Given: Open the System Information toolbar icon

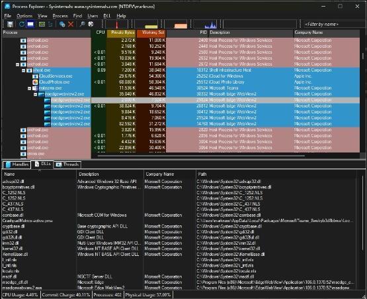Looking at the screenshot, I should click(x=42, y=24).
